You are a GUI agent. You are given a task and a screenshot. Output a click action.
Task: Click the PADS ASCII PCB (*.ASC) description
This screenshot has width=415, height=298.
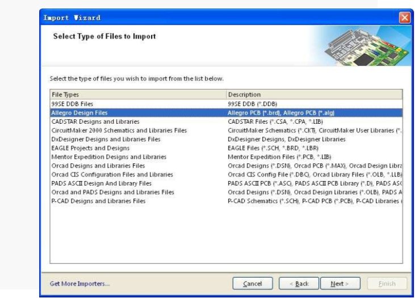click(x=315, y=183)
